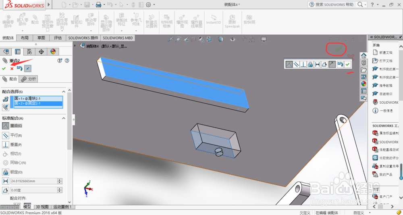Step the angle value with its spinner arrows
Screen dimensions: 403x215
pyautogui.click(x=60, y=190)
